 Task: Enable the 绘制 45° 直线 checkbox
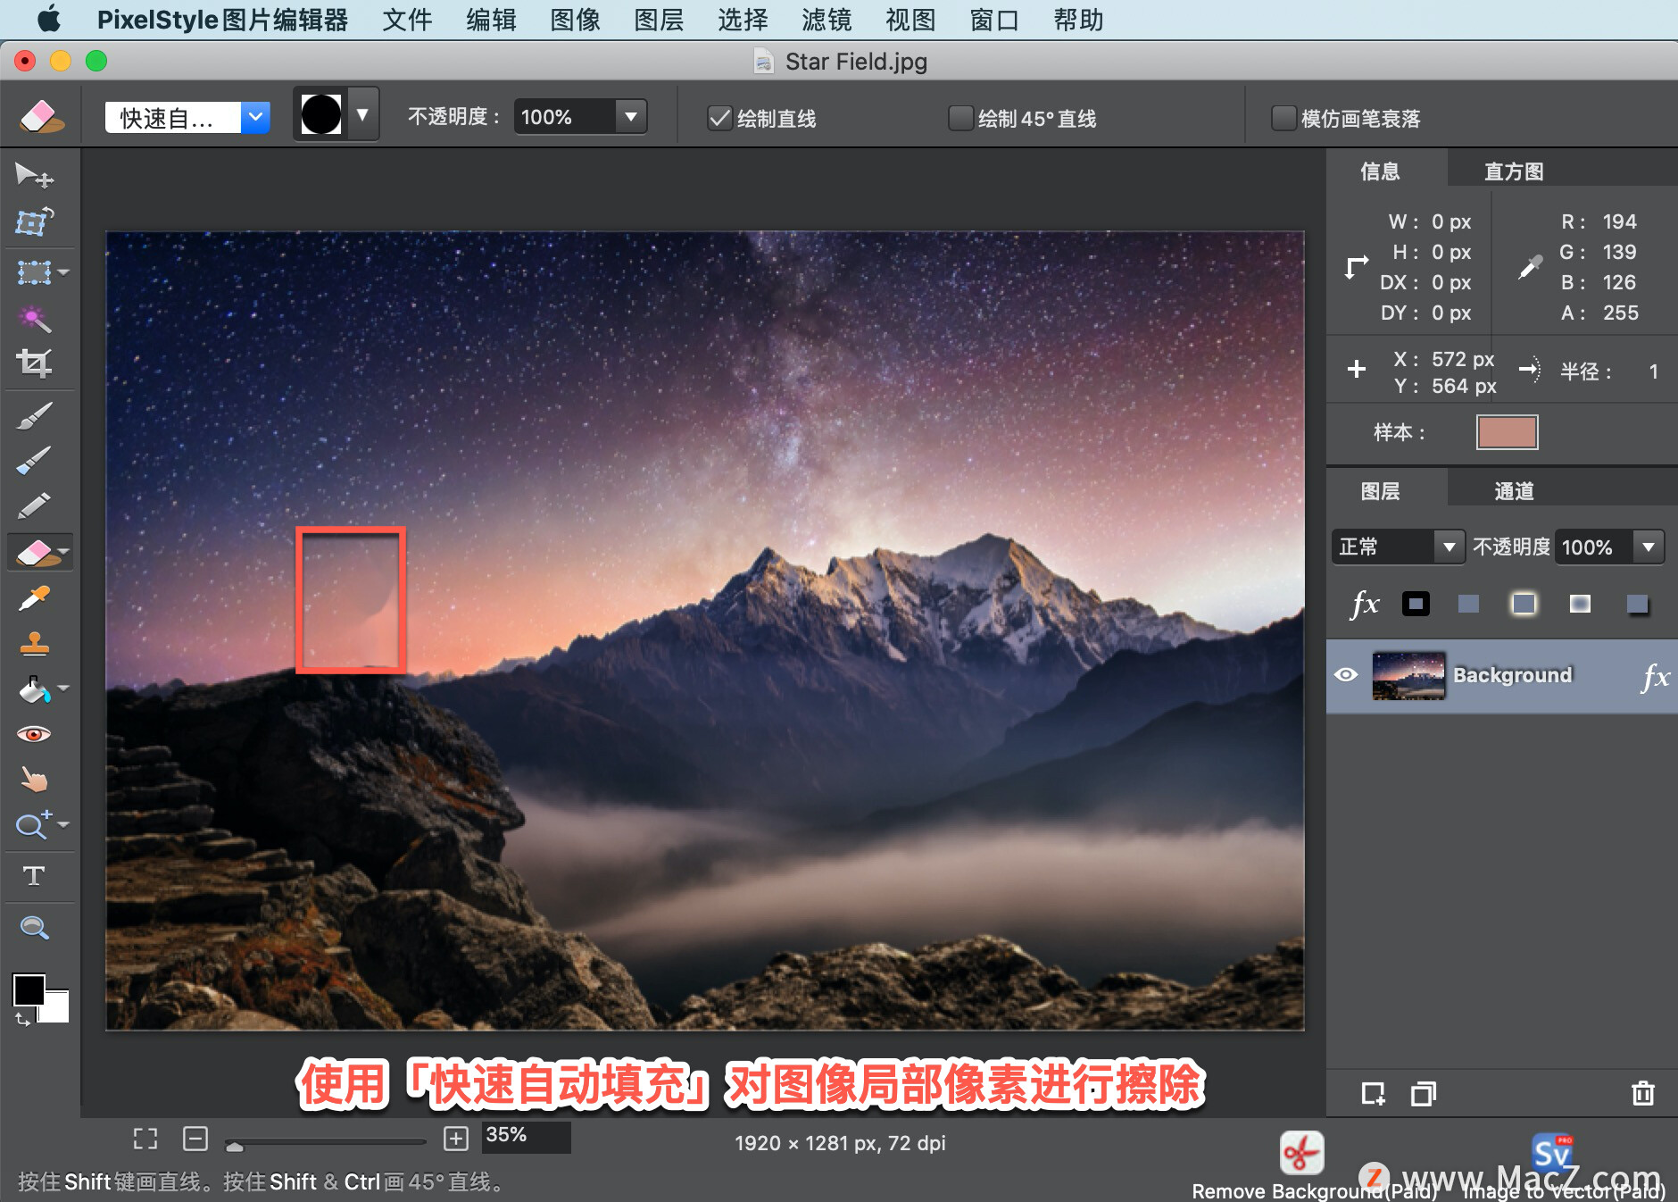960,118
